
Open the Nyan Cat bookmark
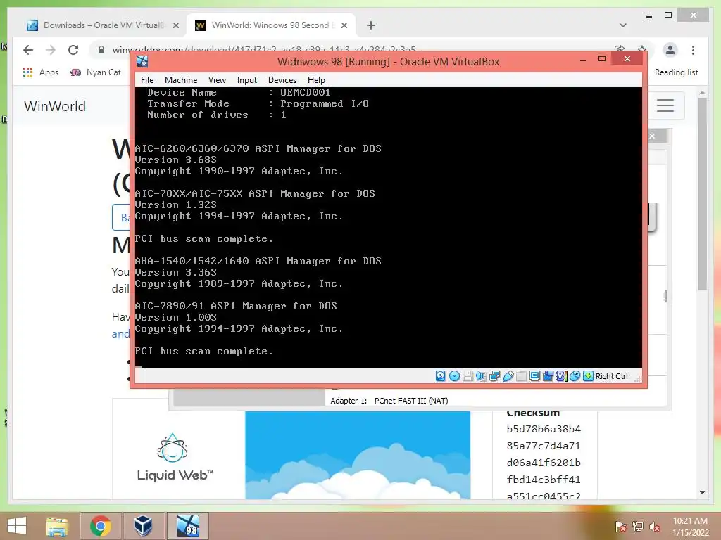95,72
